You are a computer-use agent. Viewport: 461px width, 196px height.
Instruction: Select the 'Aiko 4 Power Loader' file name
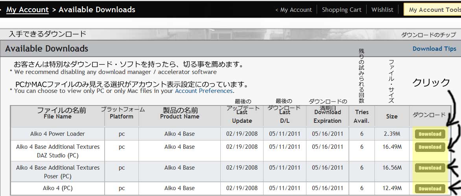57,134
